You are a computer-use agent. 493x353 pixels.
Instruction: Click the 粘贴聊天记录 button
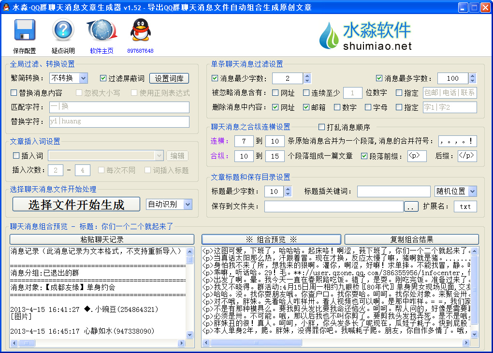pyautogui.click(x=102, y=239)
